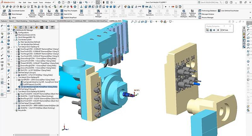Image resolution: width=252 pixels, height=136 pixels.
Task: Run Generate Operation Plan
Action: click(41, 12)
